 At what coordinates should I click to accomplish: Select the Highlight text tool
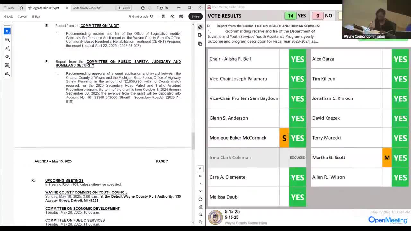click(x=7, y=48)
